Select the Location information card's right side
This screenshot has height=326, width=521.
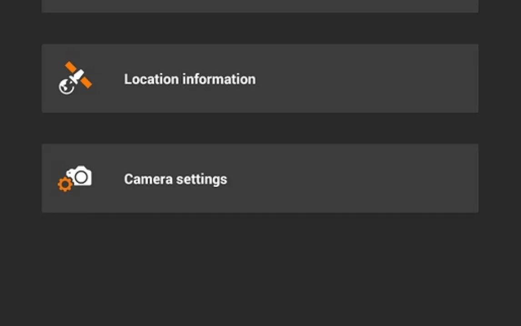pyautogui.click(x=409, y=78)
